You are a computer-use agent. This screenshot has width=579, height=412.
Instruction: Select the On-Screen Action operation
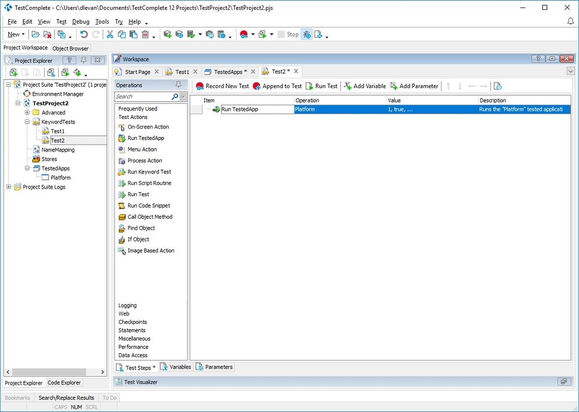pyautogui.click(x=148, y=127)
